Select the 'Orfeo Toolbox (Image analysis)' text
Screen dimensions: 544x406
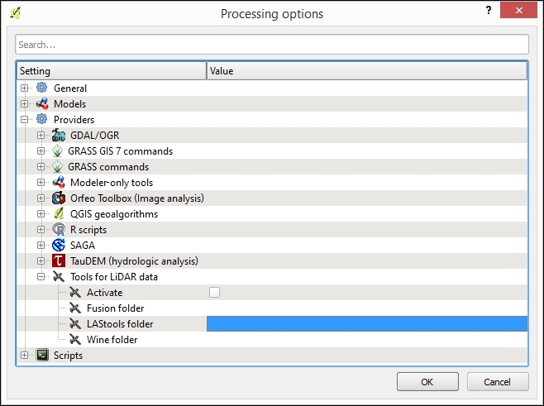(137, 198)
